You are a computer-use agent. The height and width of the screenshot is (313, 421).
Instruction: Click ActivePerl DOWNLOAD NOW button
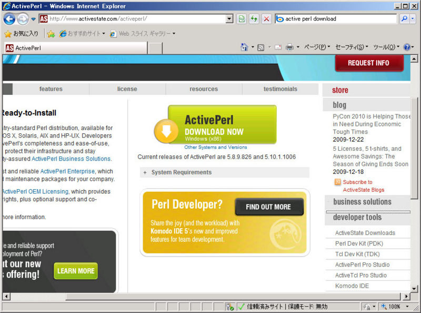[222, 124]
